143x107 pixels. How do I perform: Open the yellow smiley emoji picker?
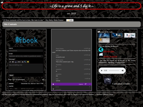(x=28, y=62)
